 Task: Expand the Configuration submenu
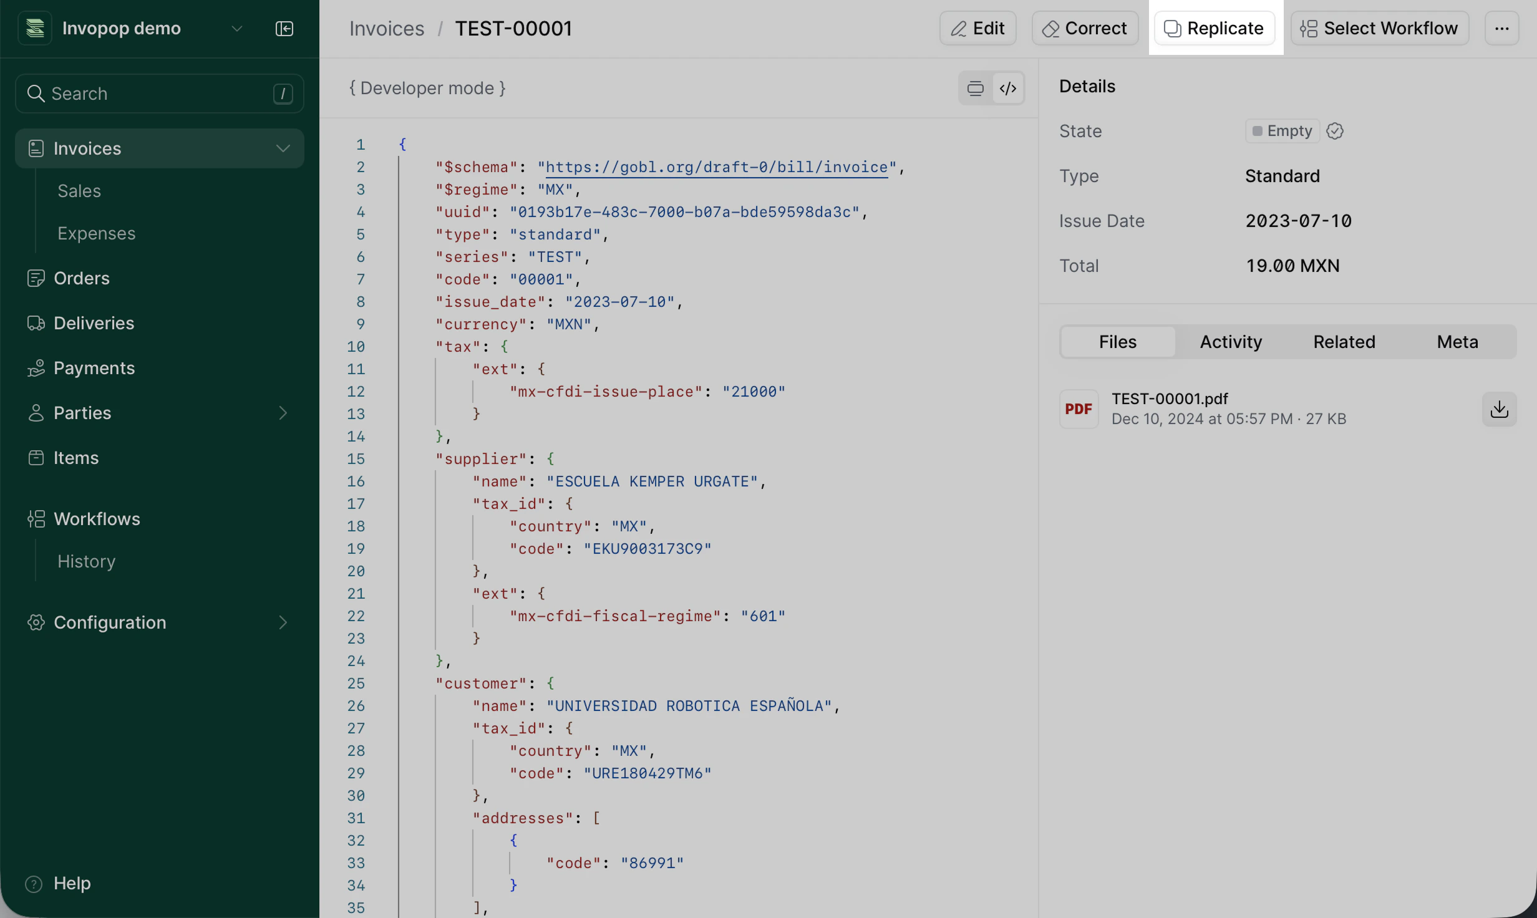283,622
